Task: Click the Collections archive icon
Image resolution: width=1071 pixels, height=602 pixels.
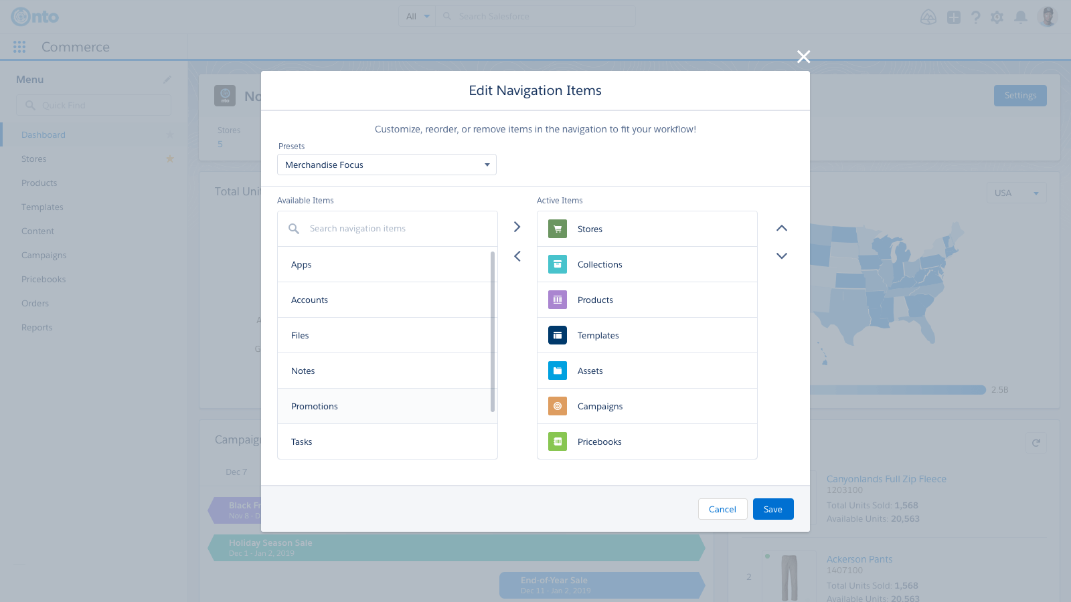Action: [557, 264]
